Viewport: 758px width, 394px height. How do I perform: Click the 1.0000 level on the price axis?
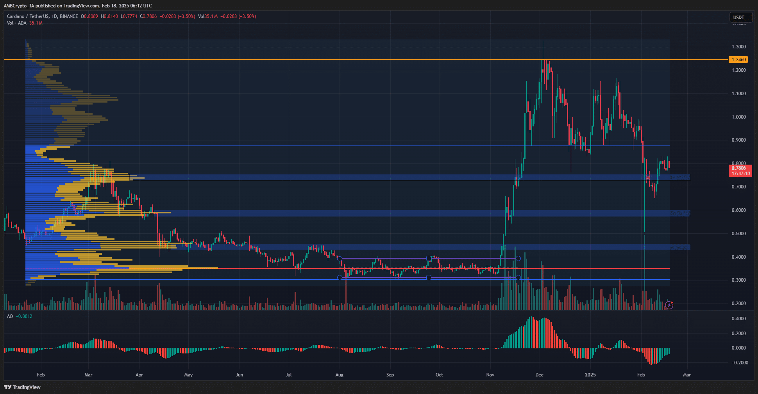click(x=738, y=117)
